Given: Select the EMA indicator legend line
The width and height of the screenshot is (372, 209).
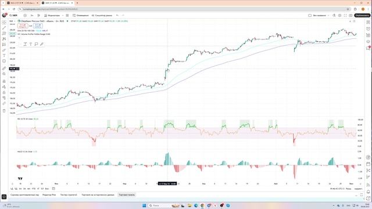Looking at the screenshot, I should (33, 31).
